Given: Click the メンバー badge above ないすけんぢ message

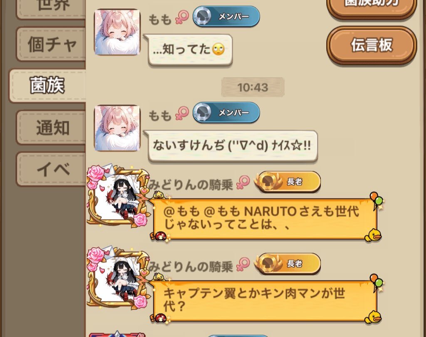Looking at the screenshot, I should click(226, 112).
